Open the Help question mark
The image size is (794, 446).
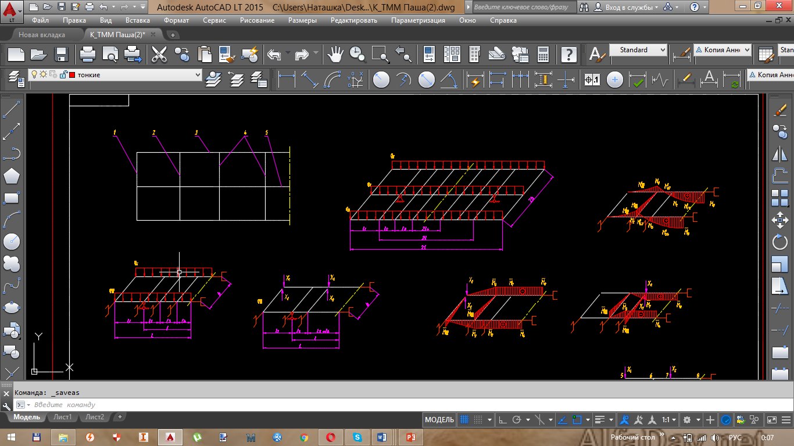[569, 55]
